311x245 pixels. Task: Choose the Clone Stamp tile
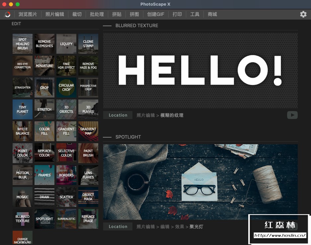88,44
